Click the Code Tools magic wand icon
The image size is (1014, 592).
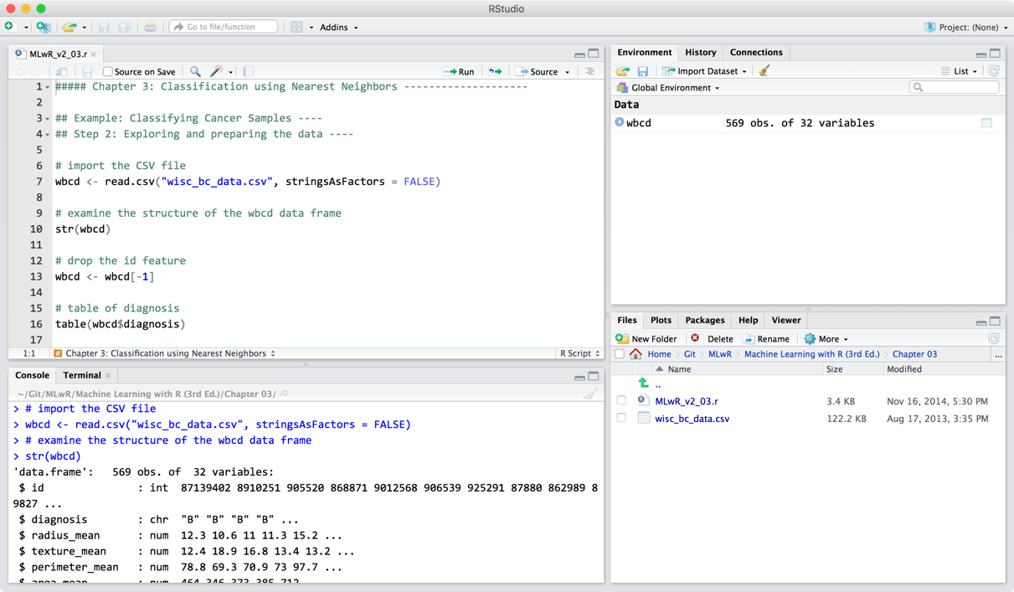point(217,72)
